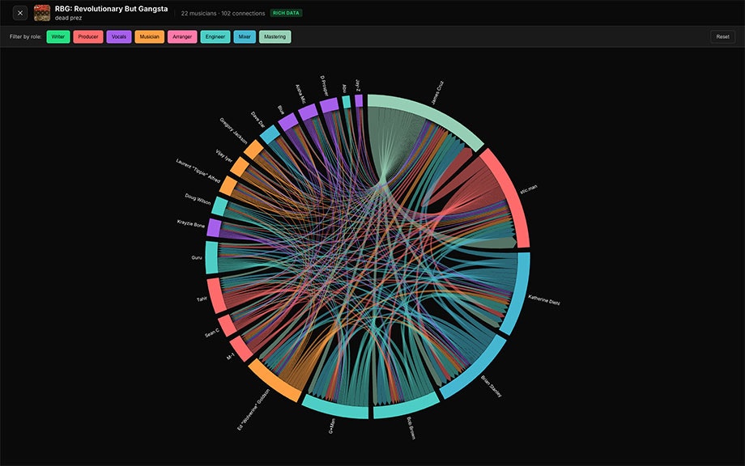The height and width of the screenshot is (466, 745).
Task: Select Vijay Iyer's orange arc segment
Action: (x=239, y=166)
